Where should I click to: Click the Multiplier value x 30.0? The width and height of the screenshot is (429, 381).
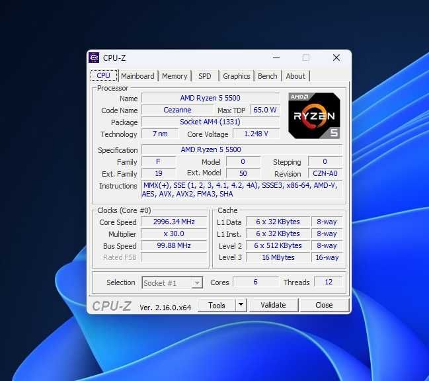(174, 233)
